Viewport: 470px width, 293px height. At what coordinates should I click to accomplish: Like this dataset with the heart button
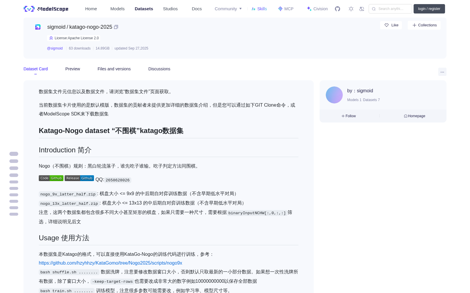(391, 25)
